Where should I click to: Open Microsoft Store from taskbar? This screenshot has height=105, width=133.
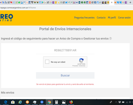13,102
